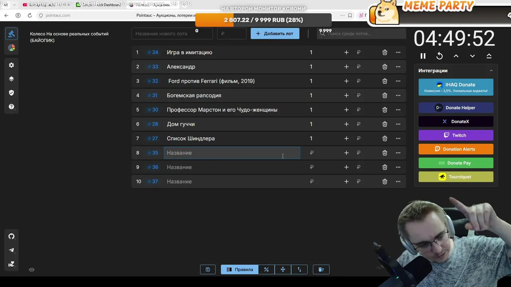The height and width of the screenshot is (287, 511).
Task: Click plus icon on Список Шиндлера row
Action: pyautogui.click(x=346, y=138)
